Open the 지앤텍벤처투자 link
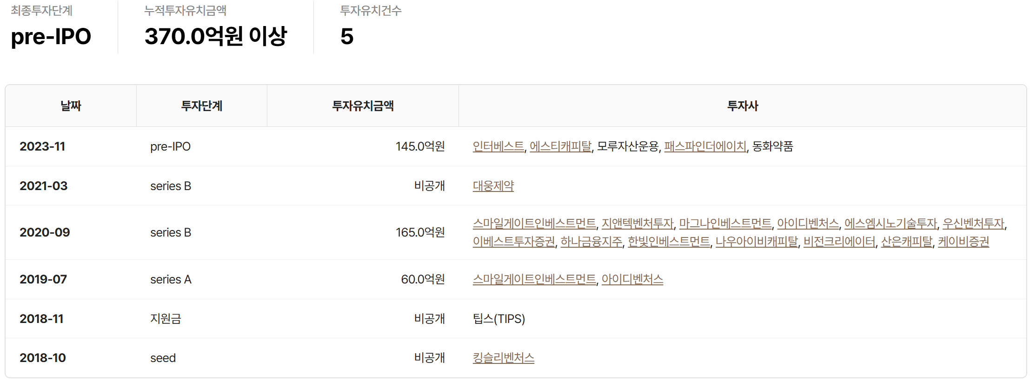This screenshot has height=382, width=1030. pos(638,224)
